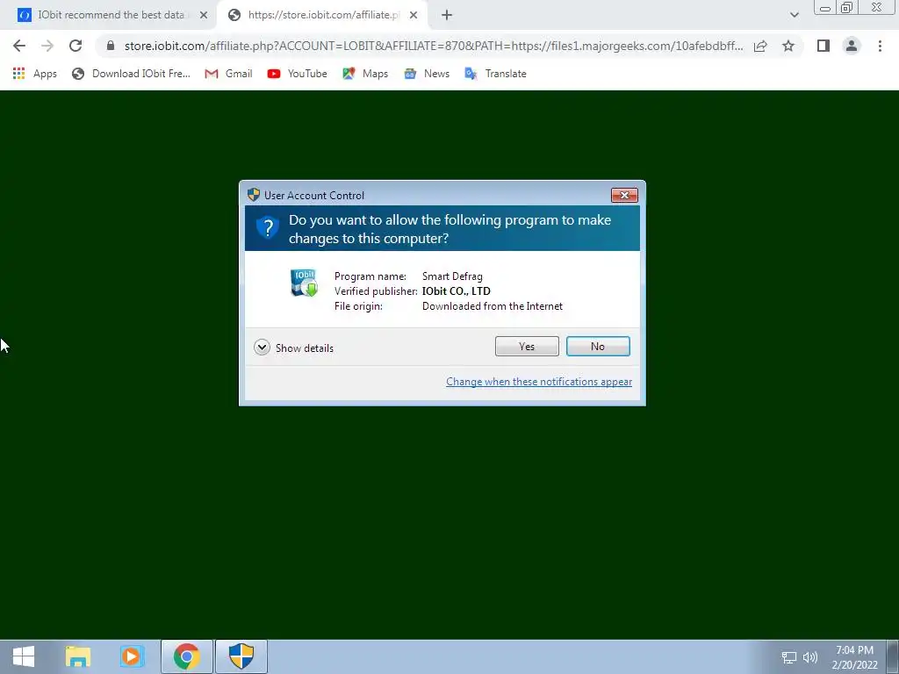This screenshot has height=674, width=899.
Task: Click the address bar URL field
Action: point(434,46)
